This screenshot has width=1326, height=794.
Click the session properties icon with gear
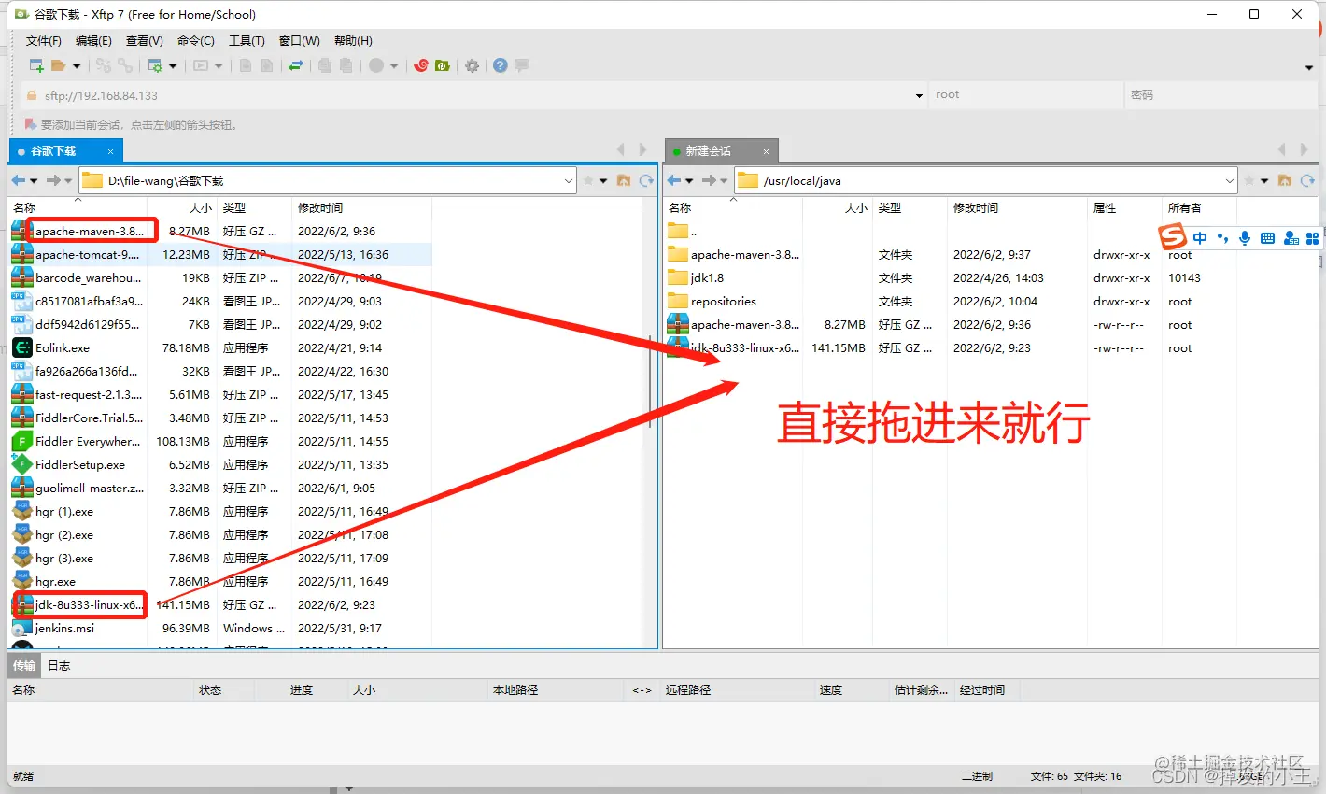[155, 65]
